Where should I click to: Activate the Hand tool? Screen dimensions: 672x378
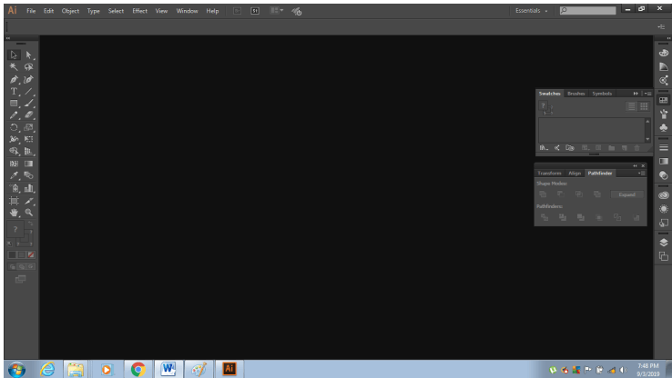coord(14,213)
